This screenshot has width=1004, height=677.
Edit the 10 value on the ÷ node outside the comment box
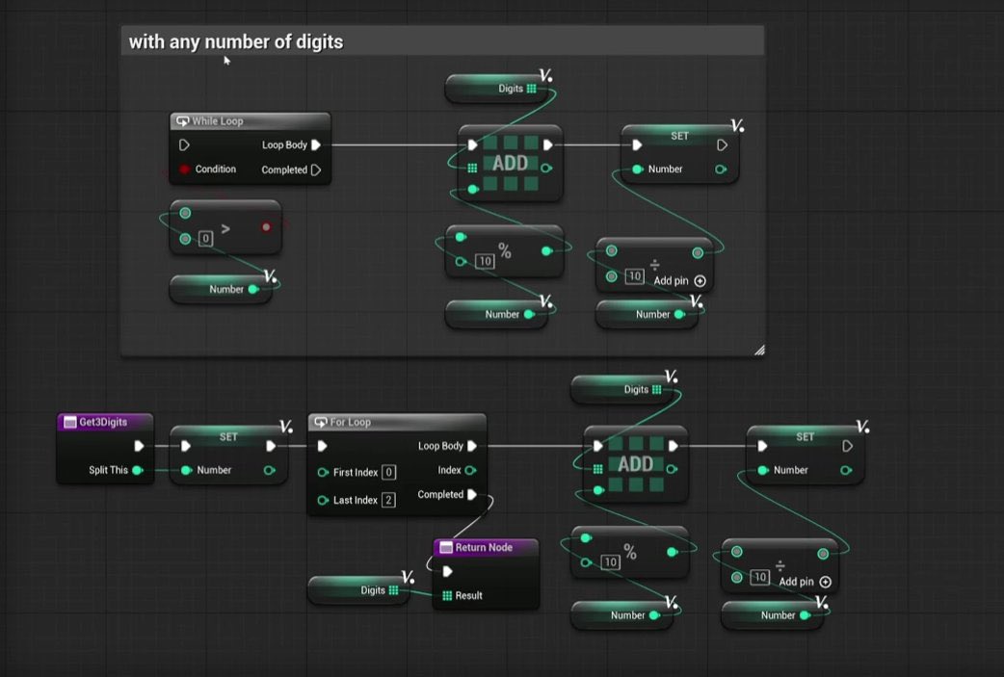[x=759, y=577]
